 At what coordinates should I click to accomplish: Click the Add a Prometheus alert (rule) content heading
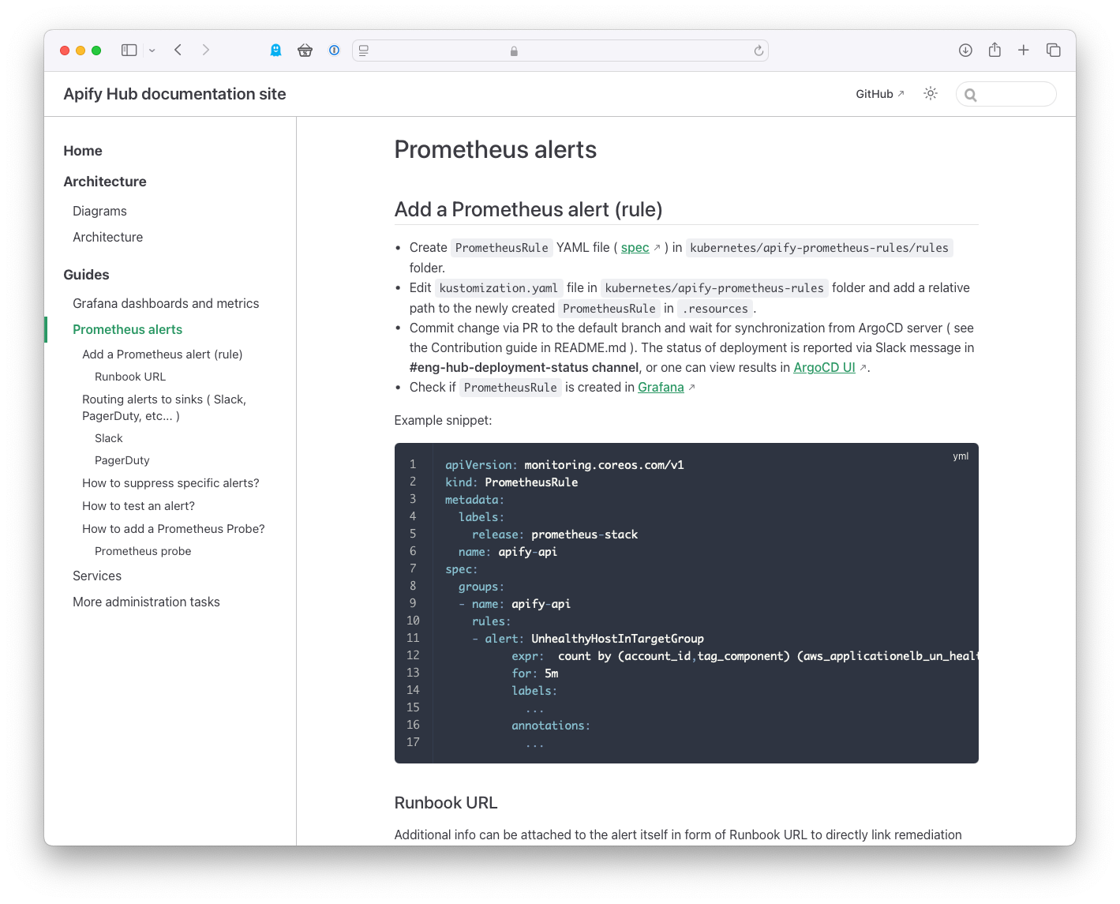(x=528, y=209)
